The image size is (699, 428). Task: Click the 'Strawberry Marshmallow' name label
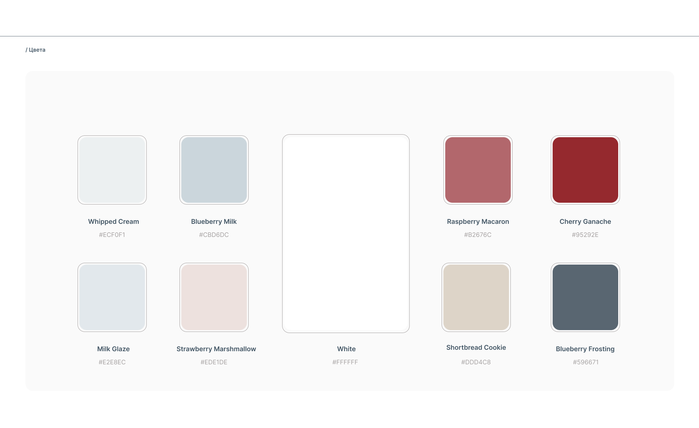[x=216, y=349]
